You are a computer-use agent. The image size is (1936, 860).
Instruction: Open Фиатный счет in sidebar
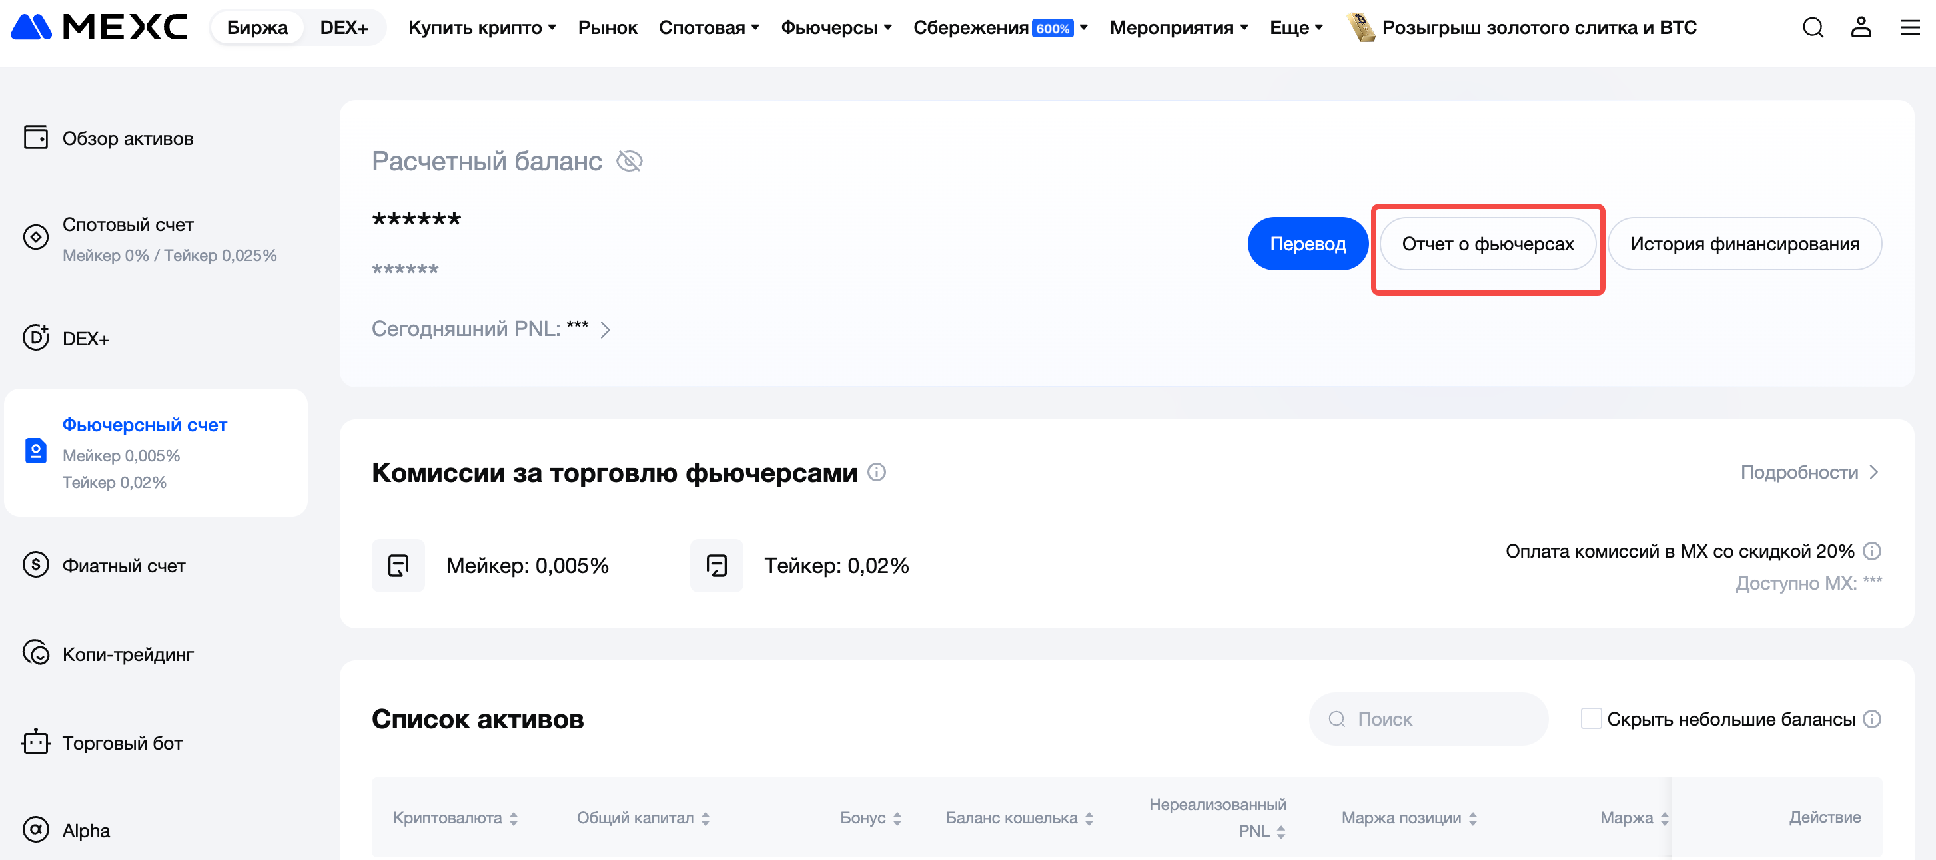point(124,566)
